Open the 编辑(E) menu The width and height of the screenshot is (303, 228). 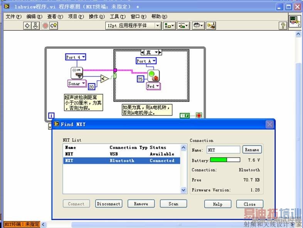(x=34, y=17)
